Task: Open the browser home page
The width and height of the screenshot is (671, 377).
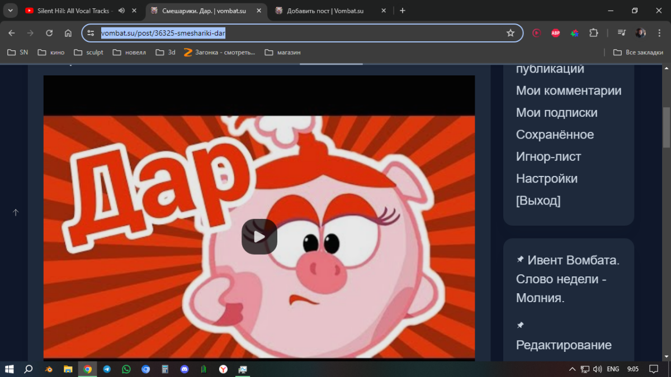Action: [68, 33]
